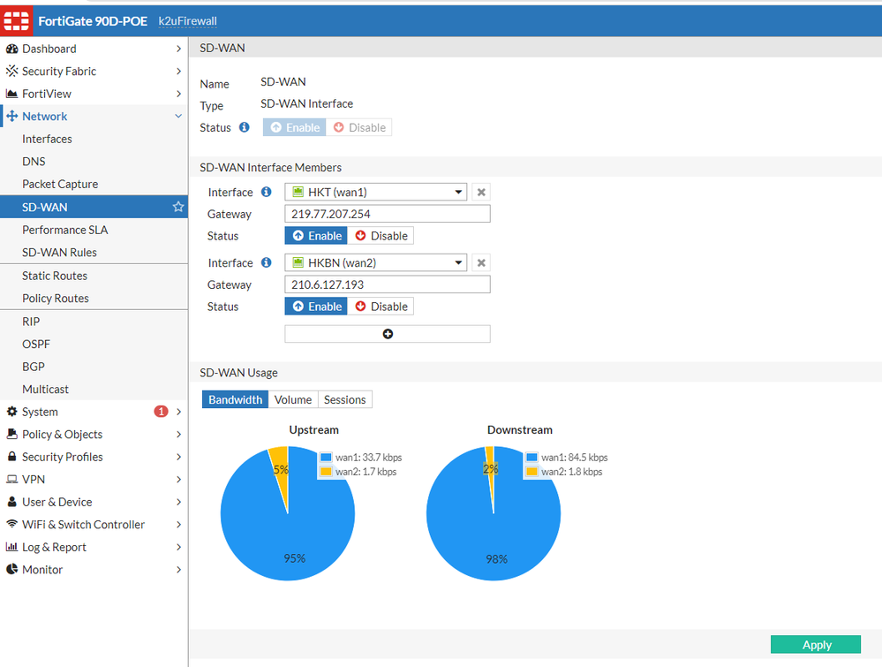Click the k2uFirewall hostname link
Viewport: 882px width, 667px height.
point(187,21)
